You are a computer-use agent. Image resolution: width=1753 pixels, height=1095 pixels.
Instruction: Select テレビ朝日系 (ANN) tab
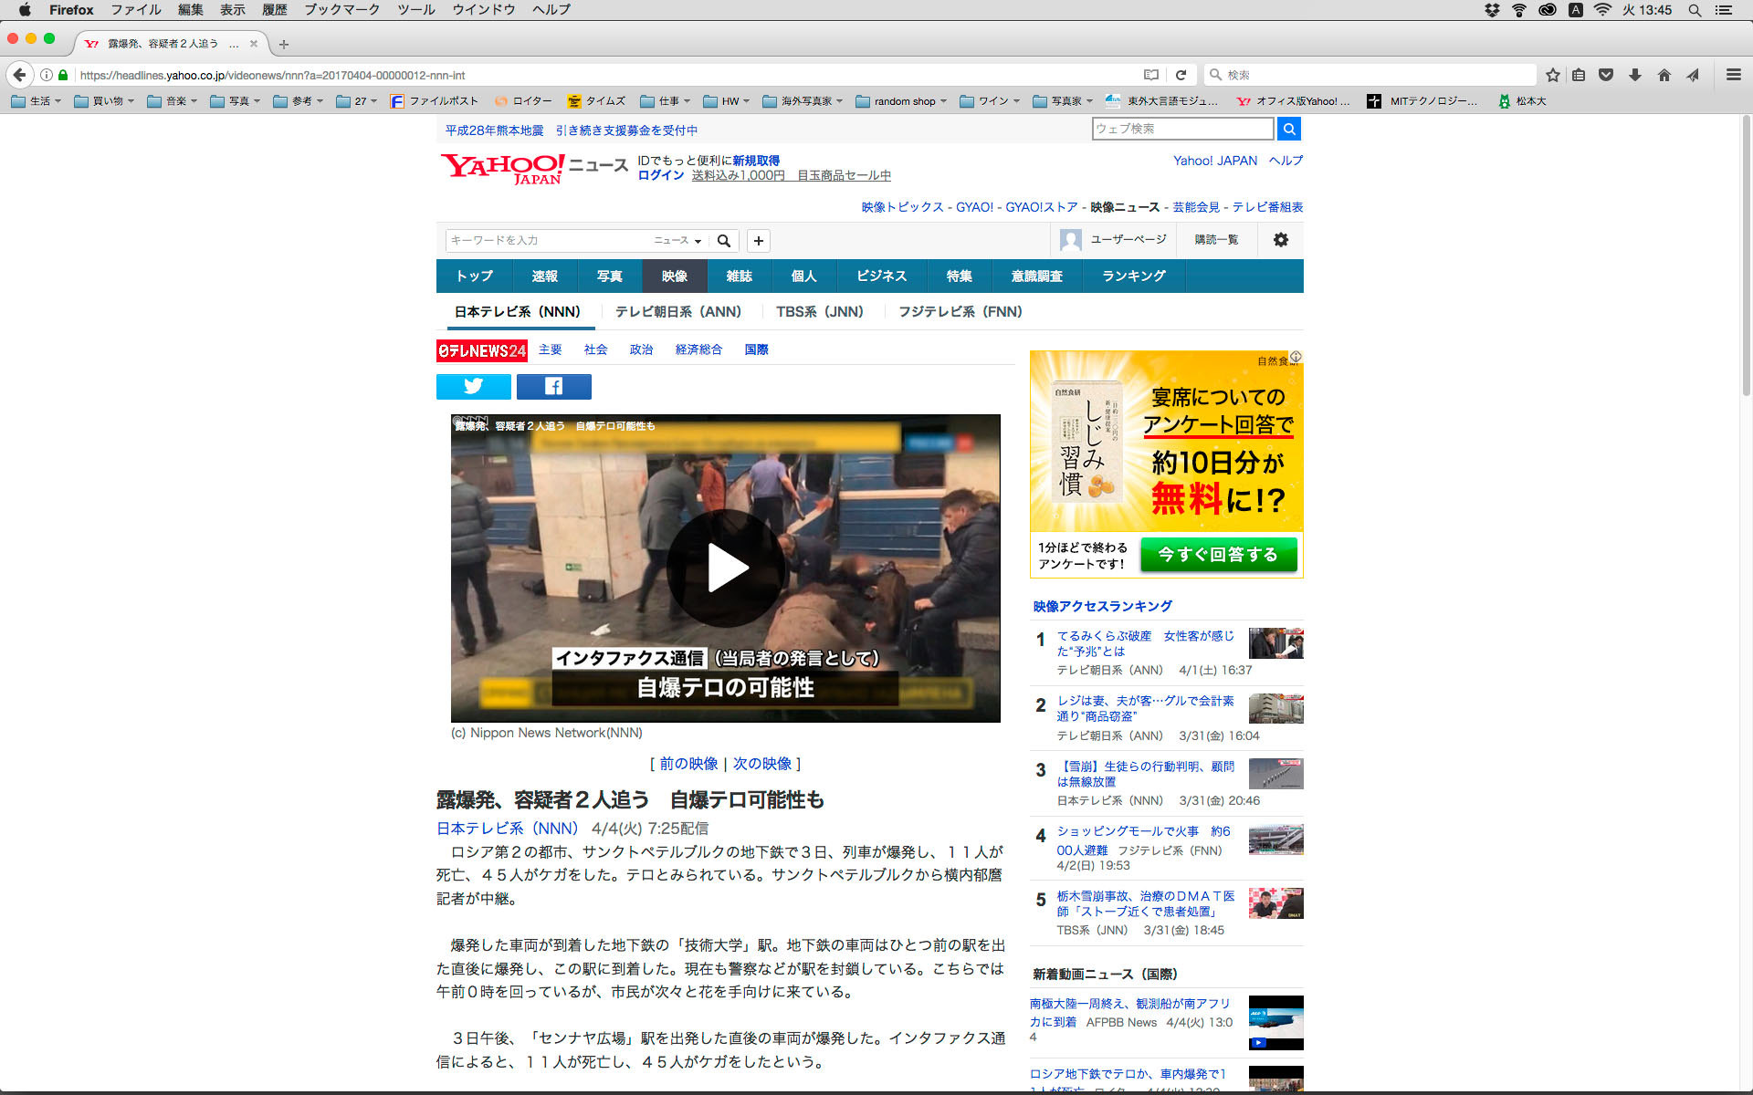677,312
